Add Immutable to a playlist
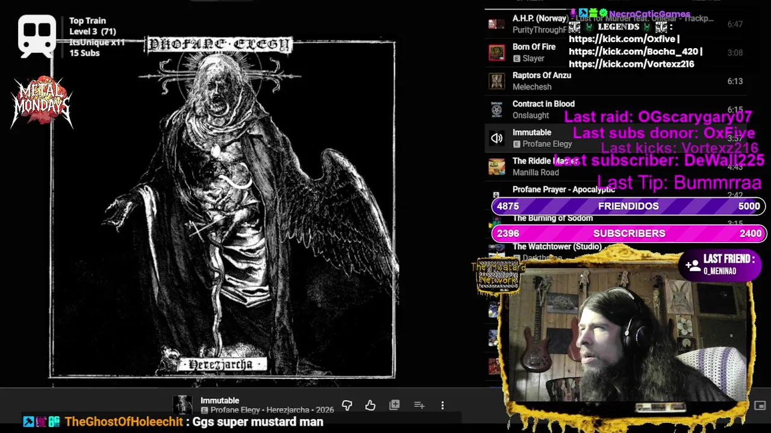 click(x=419, y=405)
